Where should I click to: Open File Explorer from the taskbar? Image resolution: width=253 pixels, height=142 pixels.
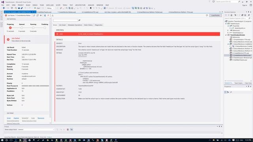point(20,140)
